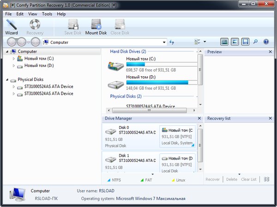Close the Preview panel

[x=270, y=52]
